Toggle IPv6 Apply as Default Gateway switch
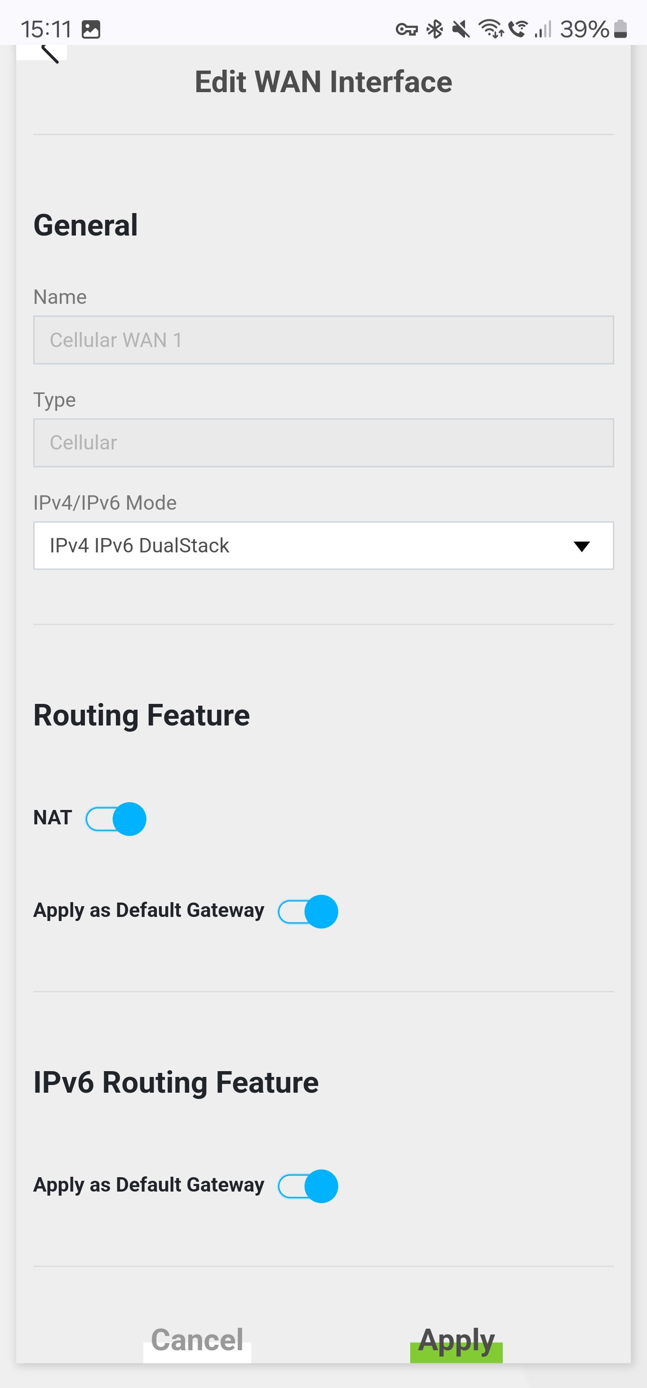This screenshot has height=1388, width=647. [x=308, y=1185]
